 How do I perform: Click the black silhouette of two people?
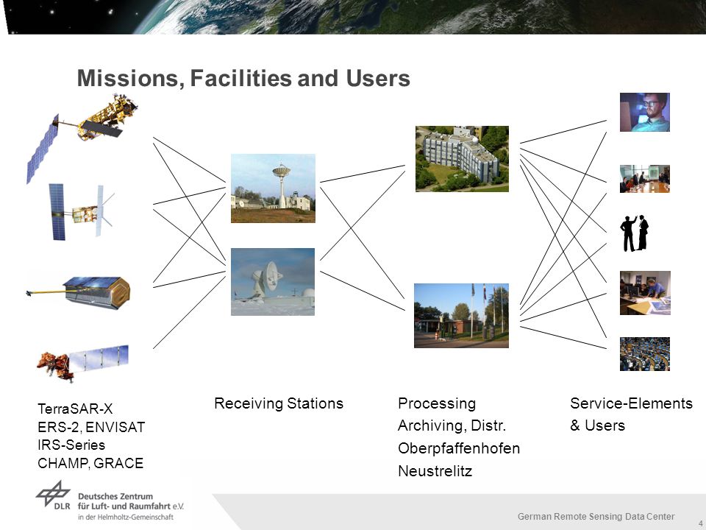pos(635,233)
